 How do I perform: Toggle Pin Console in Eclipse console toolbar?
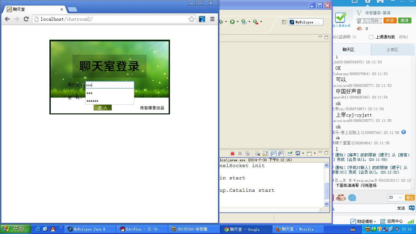pos(290,153)
